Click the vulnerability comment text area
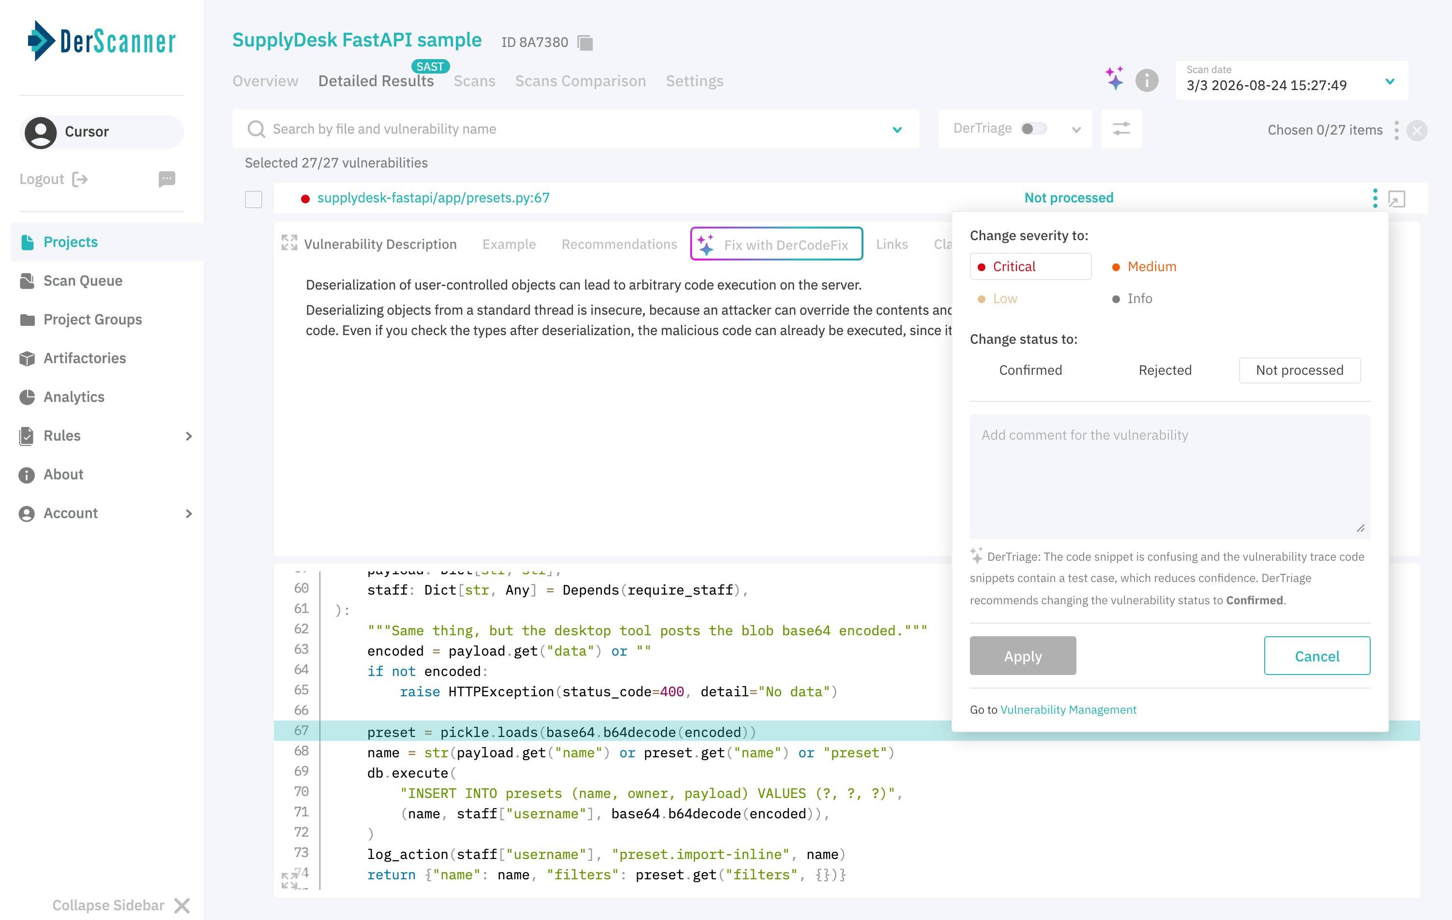1452x920 pixels. coord(1170,476)
